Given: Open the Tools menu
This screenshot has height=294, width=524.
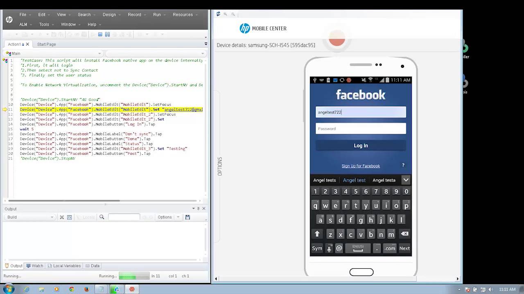Looking at the screenshot, I should 44,24.
